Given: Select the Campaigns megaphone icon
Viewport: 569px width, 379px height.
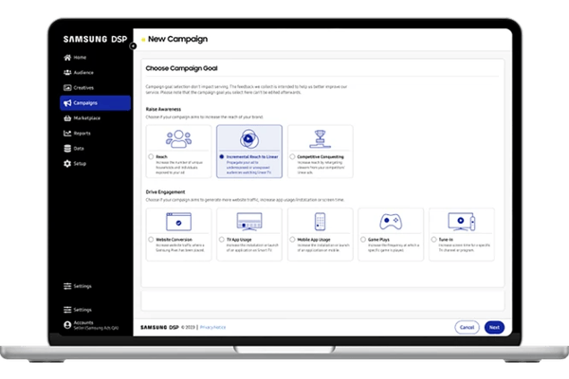Looking at the screenshot, I should pos(66,103).
